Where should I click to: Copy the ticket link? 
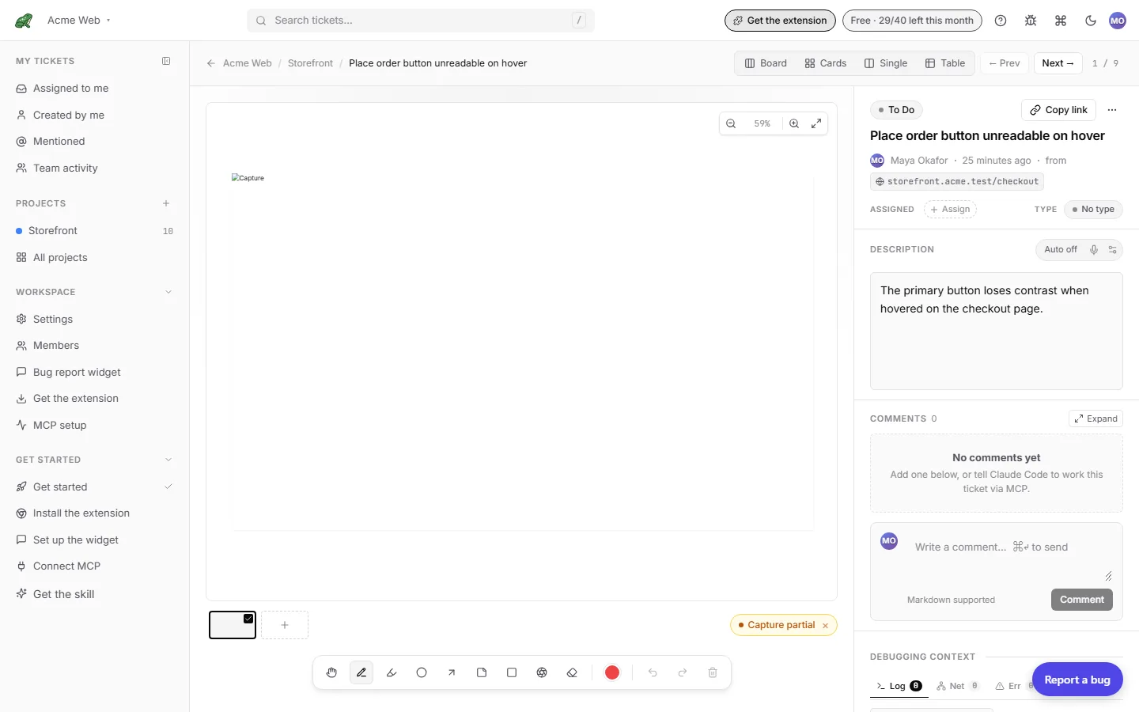coord(1058,110)
